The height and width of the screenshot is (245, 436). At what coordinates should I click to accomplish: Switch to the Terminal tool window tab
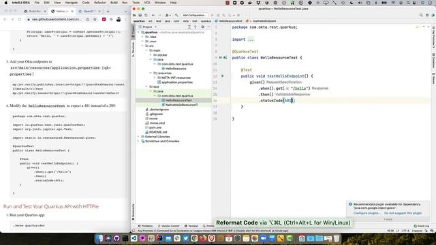(191, 226)
